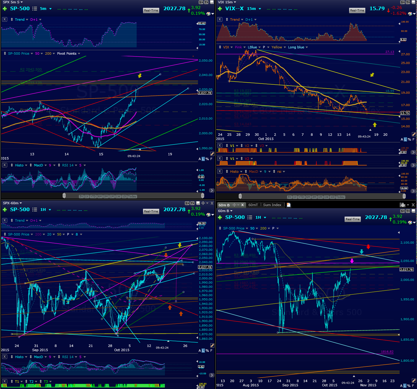This screenshot has width=417, height=389.
Task: Expand Long blue dropdown in VIX chart
Action: click(x=307, y=47)
